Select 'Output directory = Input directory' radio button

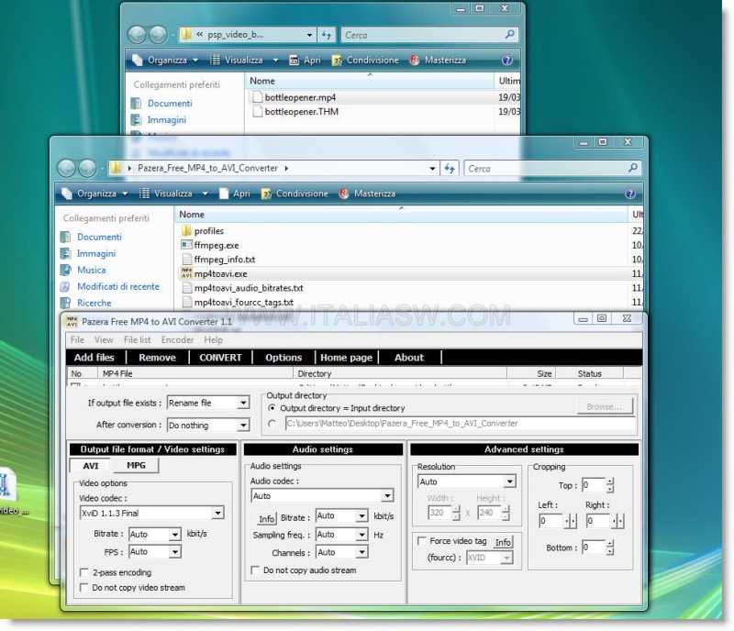pos(272,408)
